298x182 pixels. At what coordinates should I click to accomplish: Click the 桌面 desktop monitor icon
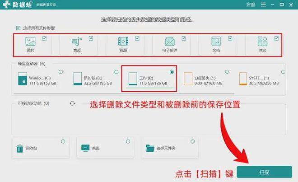[x=85, y=148]
